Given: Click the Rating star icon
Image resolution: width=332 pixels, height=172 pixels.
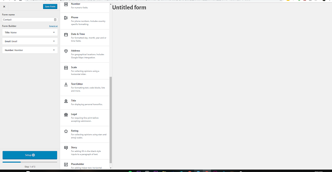Looking at the screenshot, I should [66, 131].
